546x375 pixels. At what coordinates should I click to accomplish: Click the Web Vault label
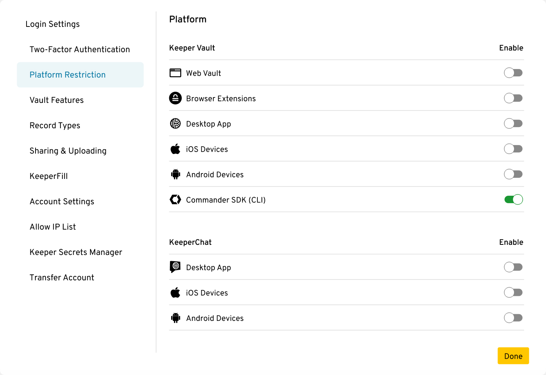pos(204,73)
